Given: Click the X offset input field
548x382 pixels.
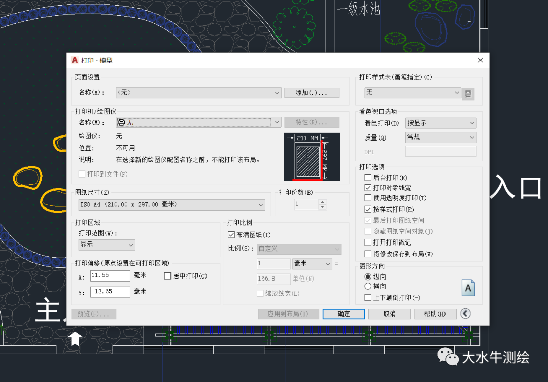Looking at the screenshot, I should (x=110, y=275).
